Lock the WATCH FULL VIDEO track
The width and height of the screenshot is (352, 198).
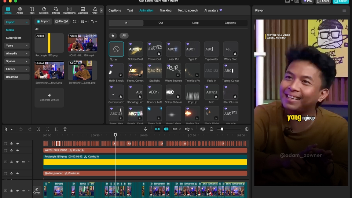11,150
